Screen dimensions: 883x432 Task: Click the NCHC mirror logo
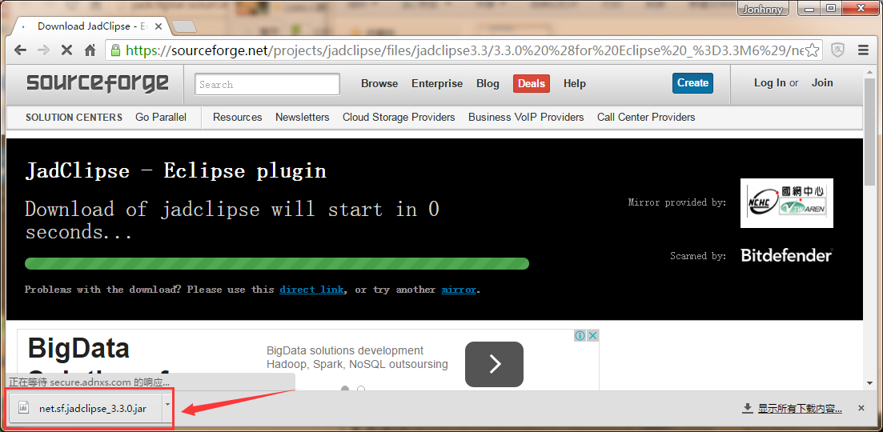click(787, 203)
